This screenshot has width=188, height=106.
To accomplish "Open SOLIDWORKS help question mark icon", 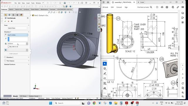I will [x=86, y=3].
